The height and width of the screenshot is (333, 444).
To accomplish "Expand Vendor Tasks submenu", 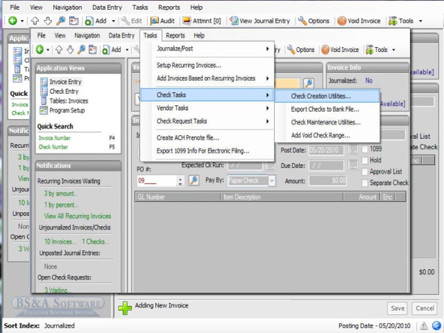I will click(207, 108).
